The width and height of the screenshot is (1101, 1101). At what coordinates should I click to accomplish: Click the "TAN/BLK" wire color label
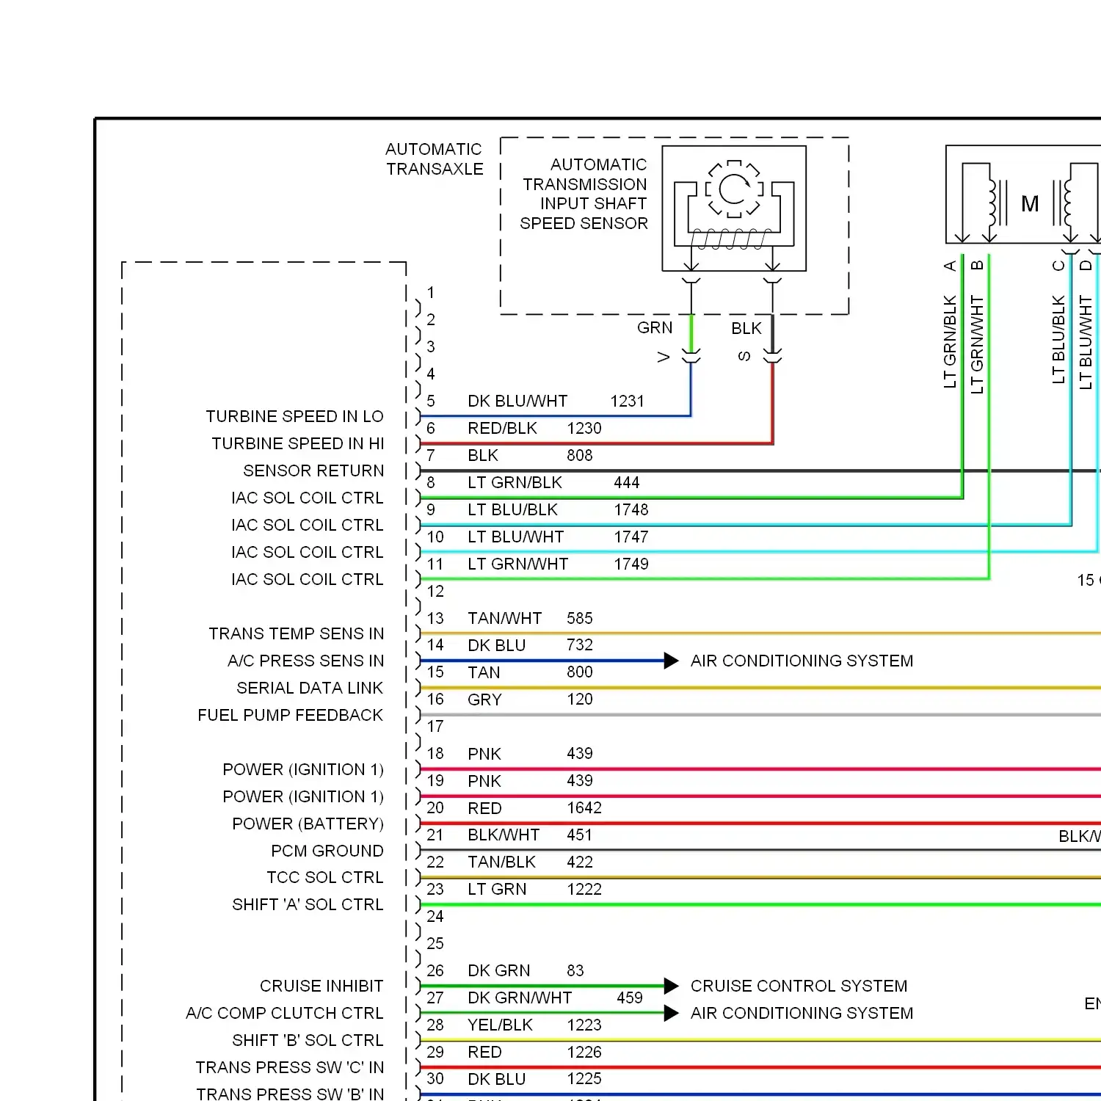502,862
